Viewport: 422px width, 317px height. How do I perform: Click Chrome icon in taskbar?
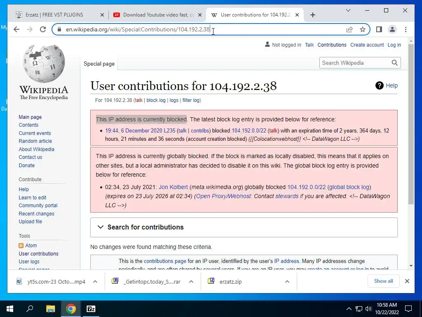[71, 309]
